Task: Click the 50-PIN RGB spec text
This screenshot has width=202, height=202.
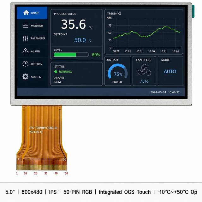Action: (x=78, y=192)
